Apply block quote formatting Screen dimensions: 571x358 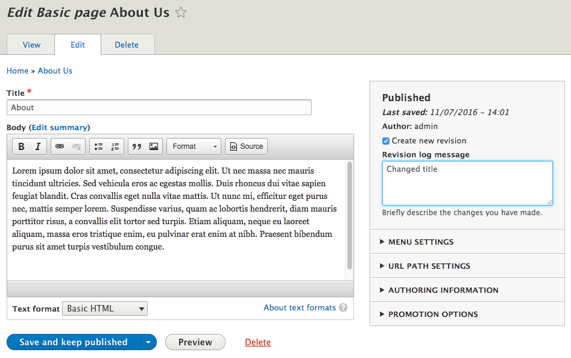(137, 146)
